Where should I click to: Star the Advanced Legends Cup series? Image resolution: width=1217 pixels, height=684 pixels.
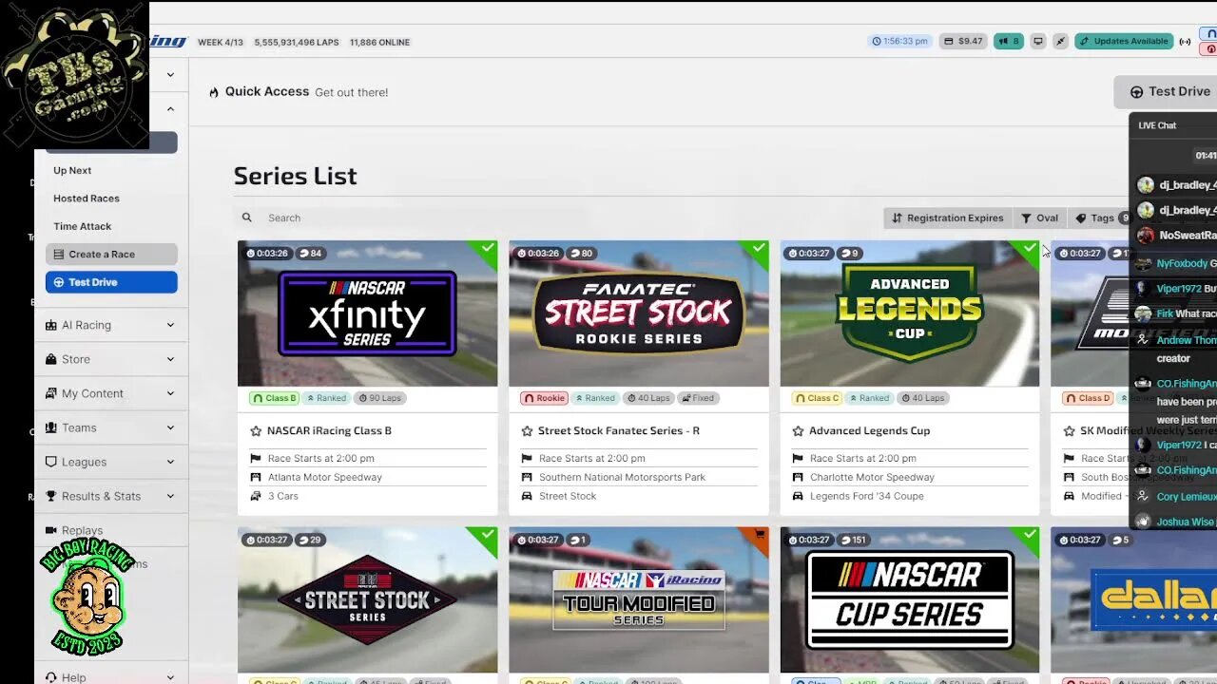tap(798, 431)
